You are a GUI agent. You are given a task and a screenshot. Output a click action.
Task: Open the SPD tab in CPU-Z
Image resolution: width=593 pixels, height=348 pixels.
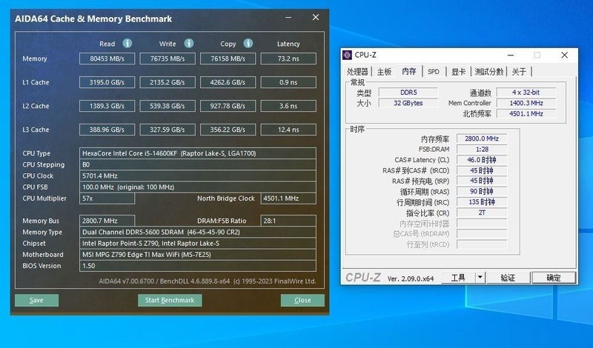[434, 71]
